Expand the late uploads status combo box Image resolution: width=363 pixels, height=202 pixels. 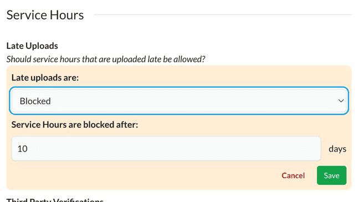tap(178, 100)
